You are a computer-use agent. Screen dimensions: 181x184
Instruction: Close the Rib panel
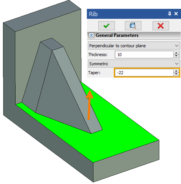(x=176, y=13)
